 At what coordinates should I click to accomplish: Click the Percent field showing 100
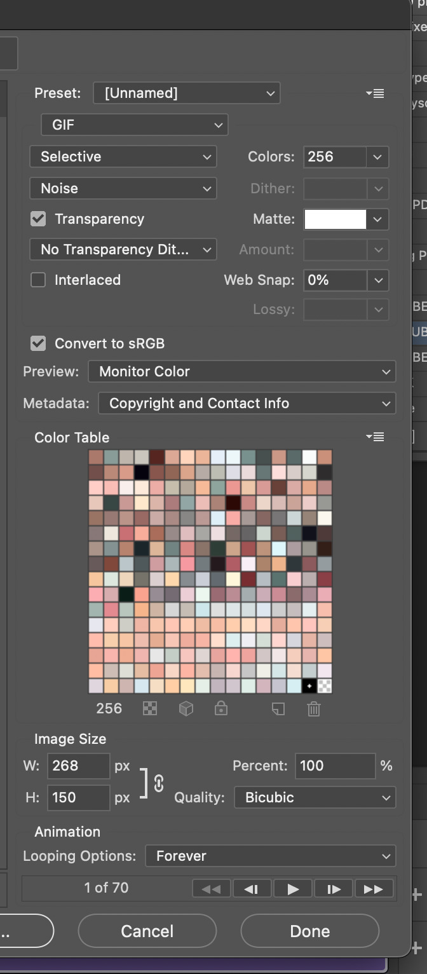click(x=335, y=765)
